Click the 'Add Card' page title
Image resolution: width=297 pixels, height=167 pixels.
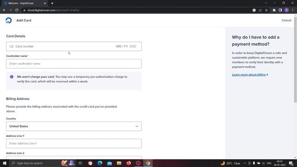24,20
